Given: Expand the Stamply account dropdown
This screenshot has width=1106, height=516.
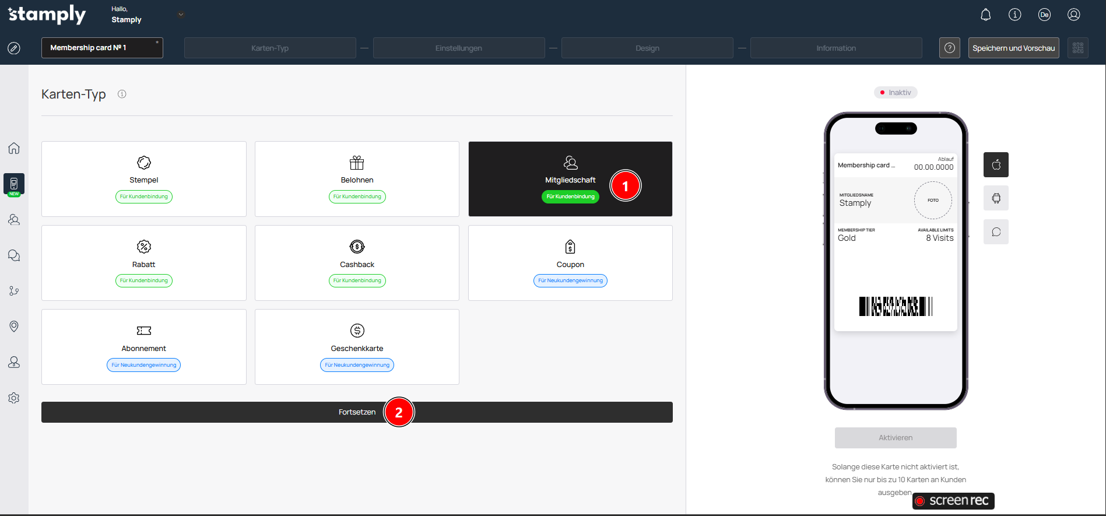Looking at the screenshot, I should [x=181, y=15].
